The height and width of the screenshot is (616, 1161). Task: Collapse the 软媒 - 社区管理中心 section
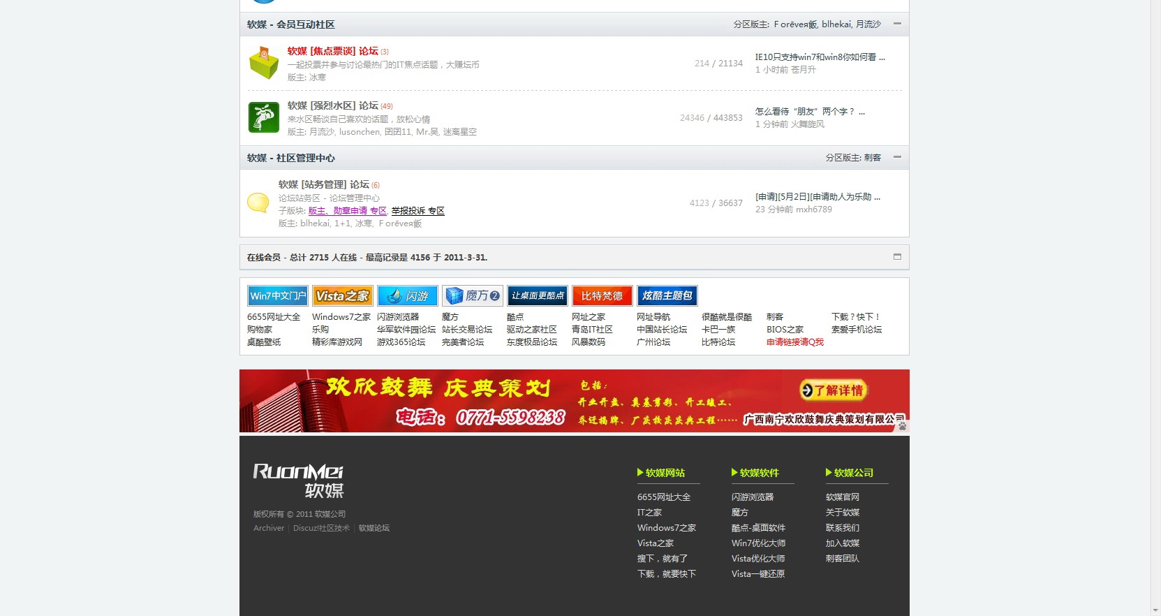897,157
